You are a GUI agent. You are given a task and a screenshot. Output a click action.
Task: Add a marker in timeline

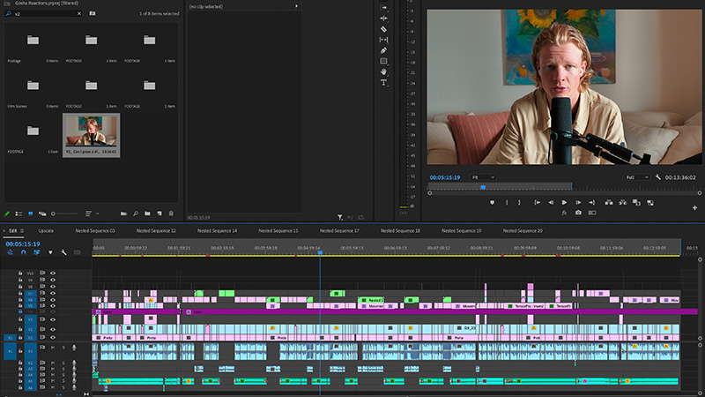(x=50, y=252)
